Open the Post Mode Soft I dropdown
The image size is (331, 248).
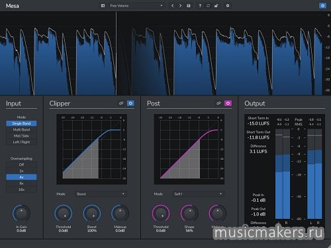coord(198,194)
